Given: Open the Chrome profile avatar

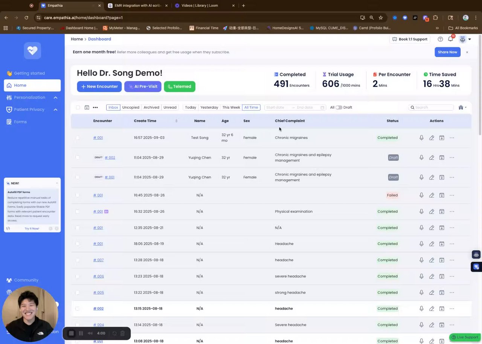Looking at the screenshot, I should click(x=465, y=18).
